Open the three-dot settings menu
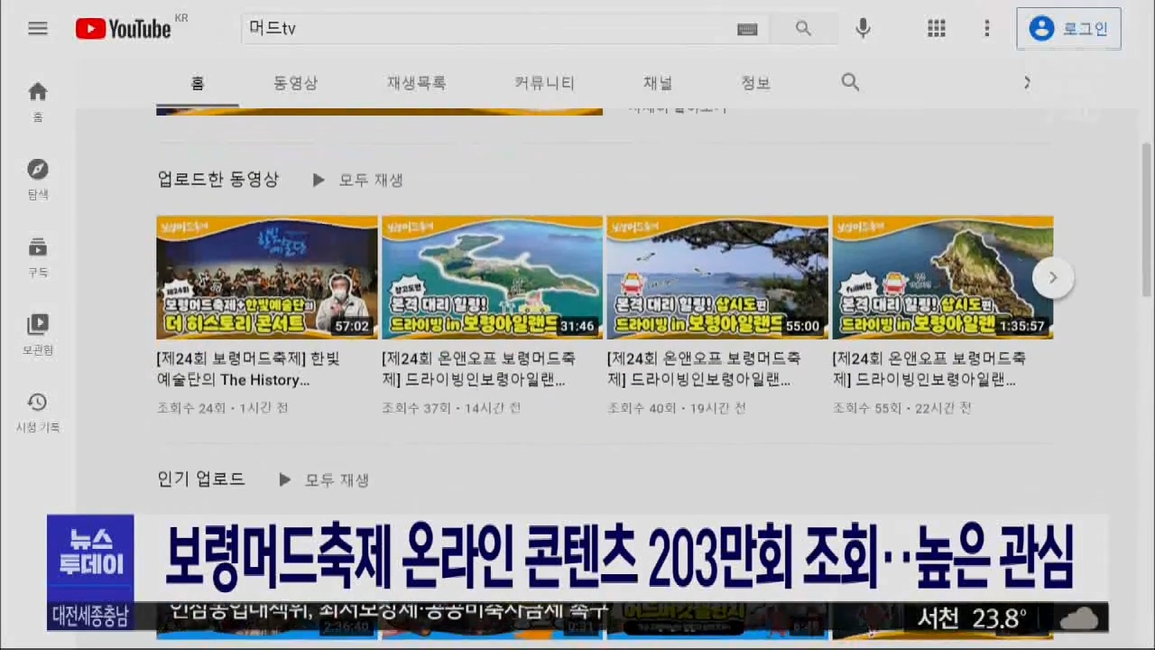This screenshot has height=650, width=1155. (x=987, y=28)
